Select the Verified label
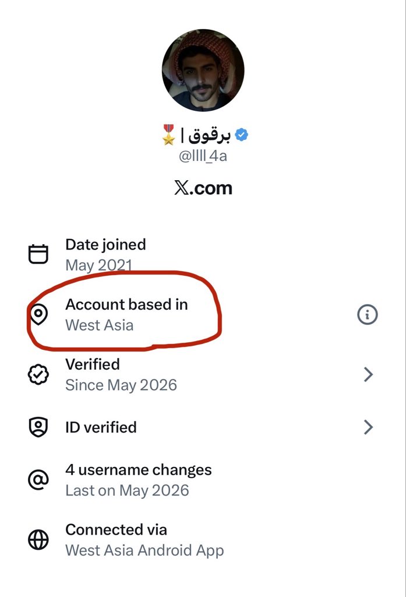This screenshot has width=406, height=597. coord(93,364)
